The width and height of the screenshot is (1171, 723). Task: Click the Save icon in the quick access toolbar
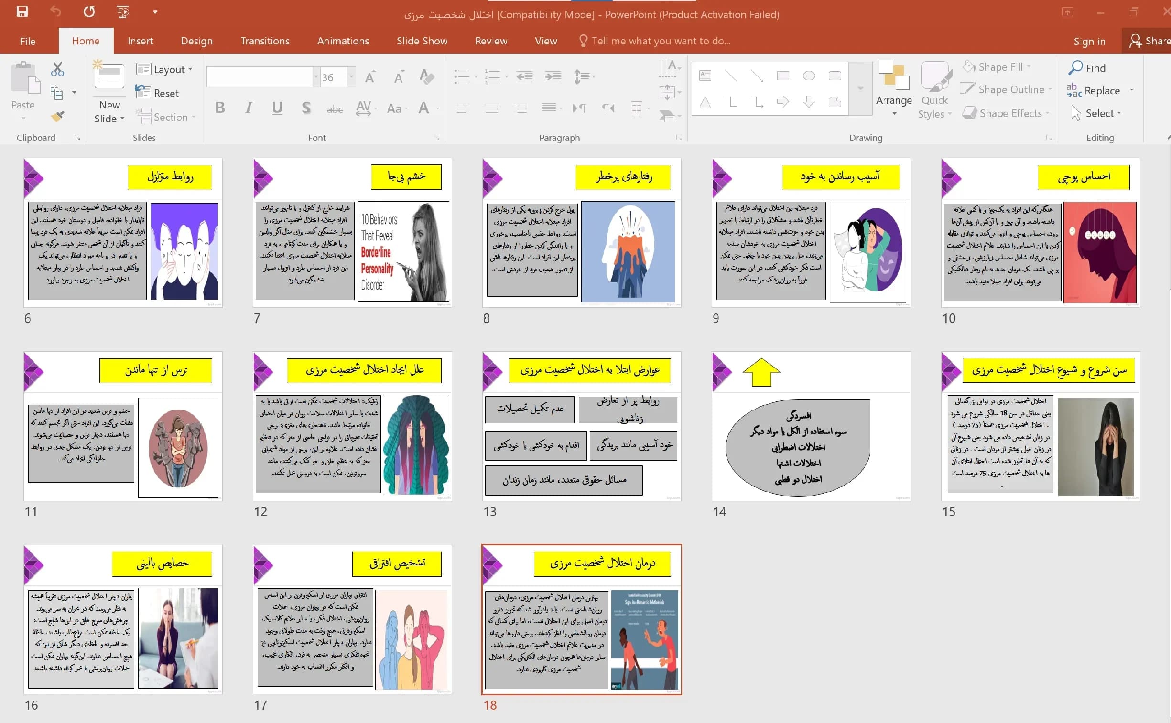point(22,11)
